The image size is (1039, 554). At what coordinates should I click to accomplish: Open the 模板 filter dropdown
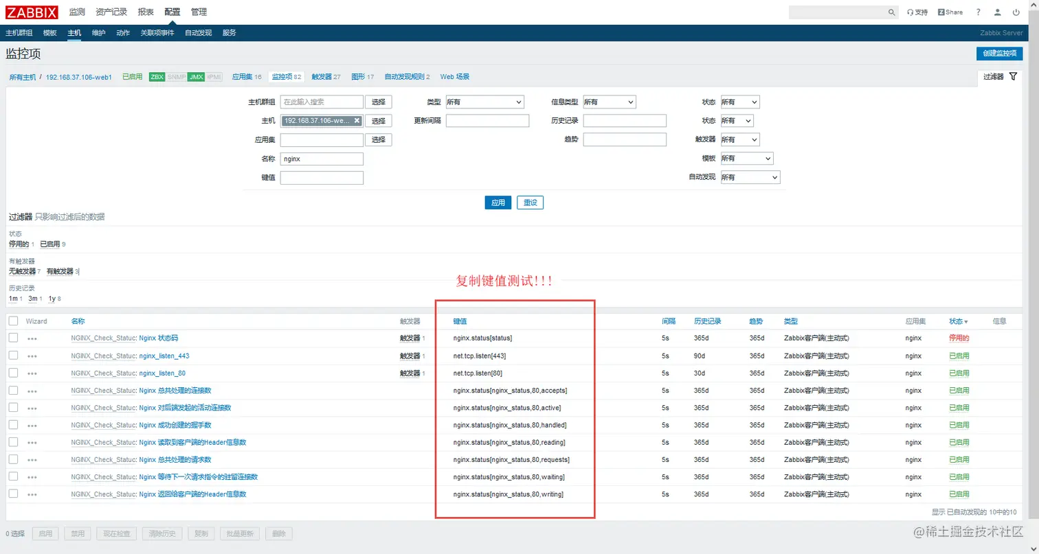tap(746, 159)
